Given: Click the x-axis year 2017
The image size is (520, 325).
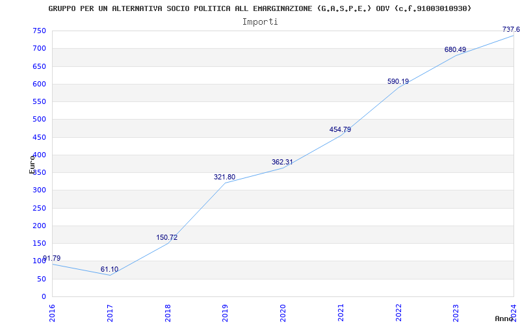Looking at the screenshot, I should (110, 313).
